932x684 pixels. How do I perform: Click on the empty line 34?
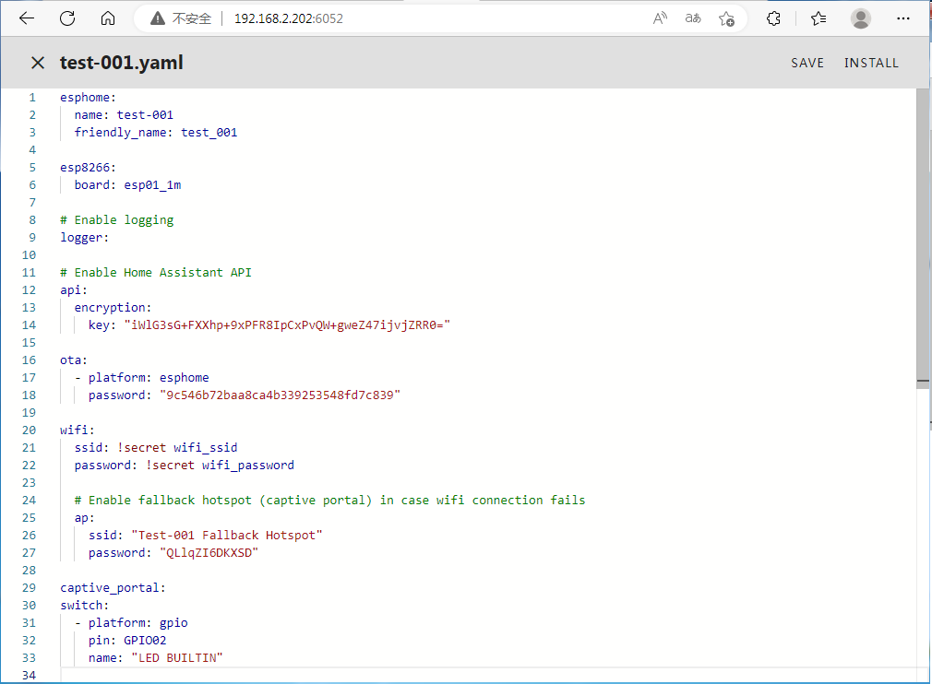(277, 676)
